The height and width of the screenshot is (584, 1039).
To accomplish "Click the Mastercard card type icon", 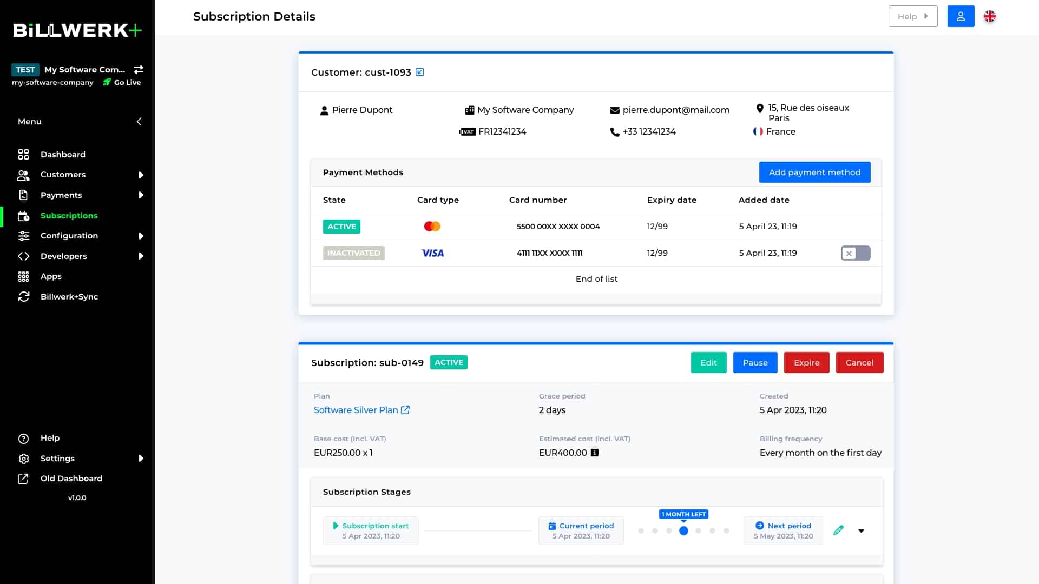I will 432,227.
